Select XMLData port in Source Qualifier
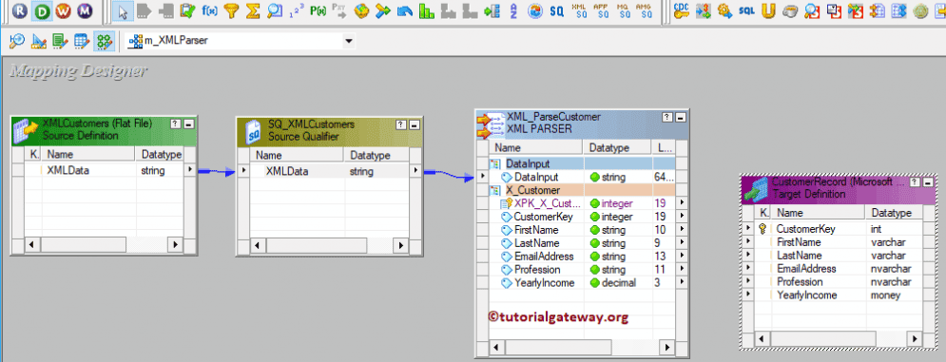The height and width of the screenshot is (362, 946). click(x=286, y=171)
